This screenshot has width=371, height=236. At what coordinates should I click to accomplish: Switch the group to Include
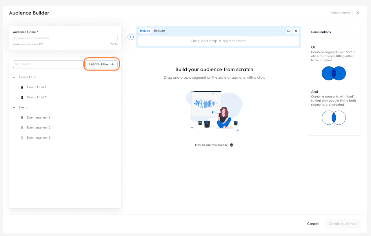point(145,31)
